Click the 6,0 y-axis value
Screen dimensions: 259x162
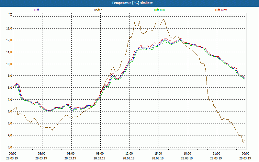click(x=10, y=111)
